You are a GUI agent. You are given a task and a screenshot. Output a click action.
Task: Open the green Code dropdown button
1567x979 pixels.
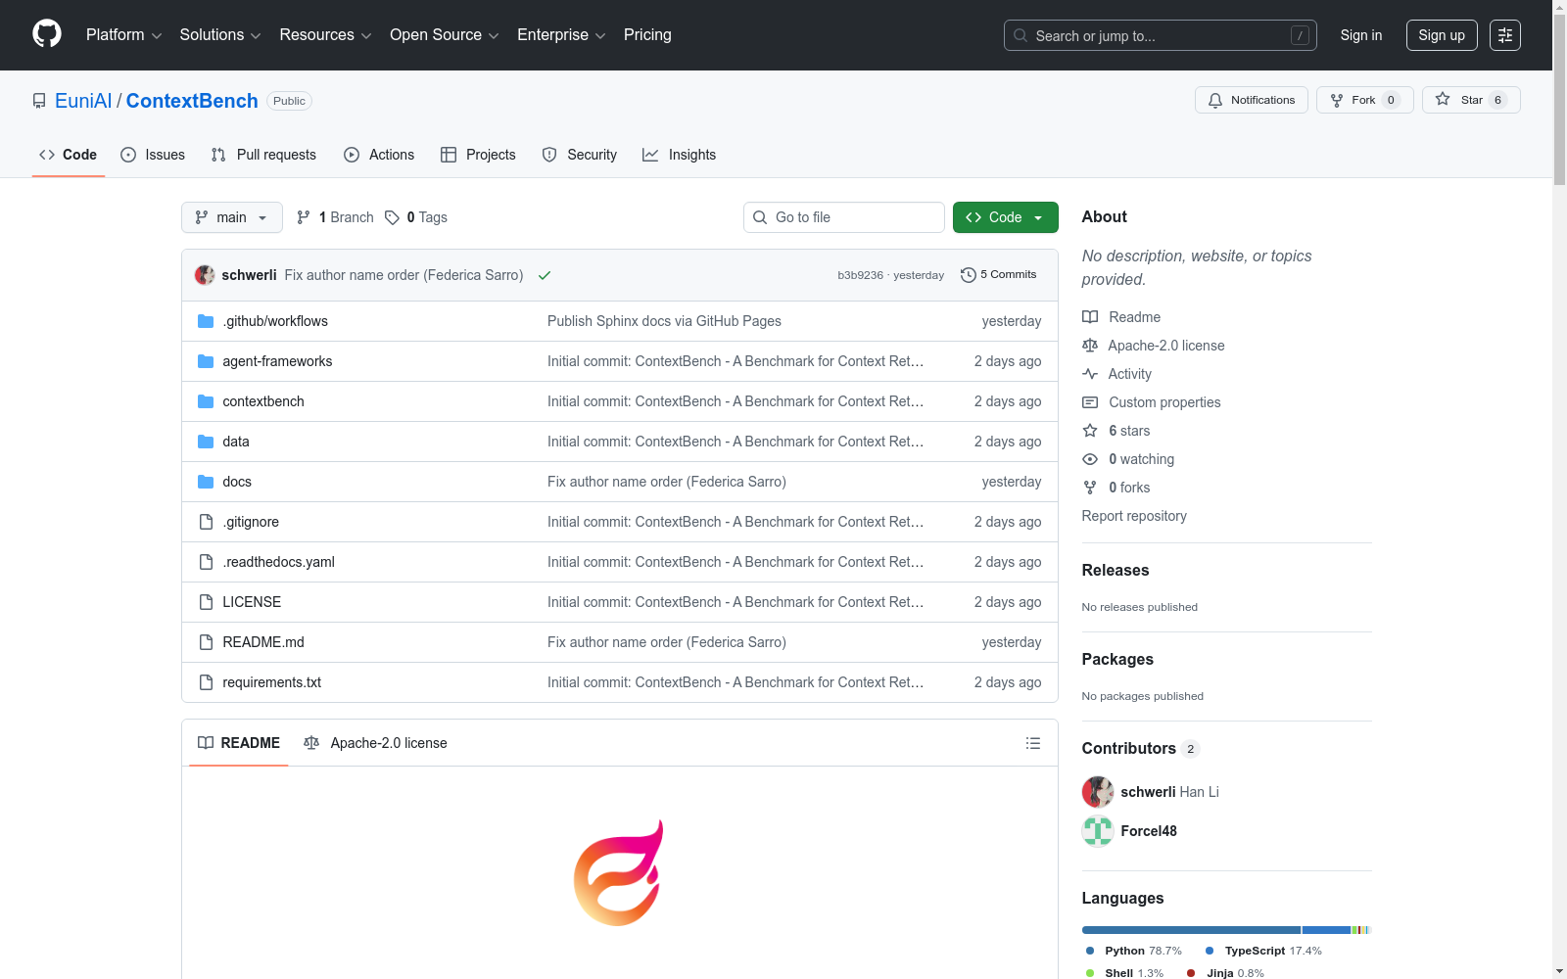(1005, 217)
